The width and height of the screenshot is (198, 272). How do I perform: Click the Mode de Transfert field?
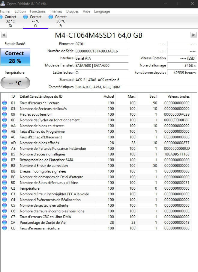coord(101,66)
